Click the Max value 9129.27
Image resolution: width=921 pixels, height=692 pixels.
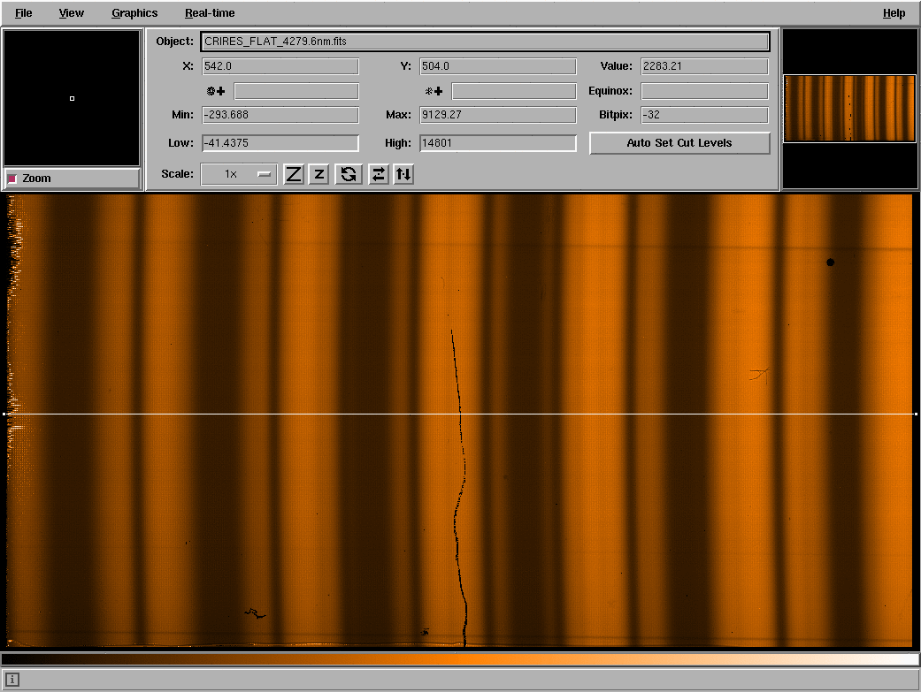(x=497, y=115)
